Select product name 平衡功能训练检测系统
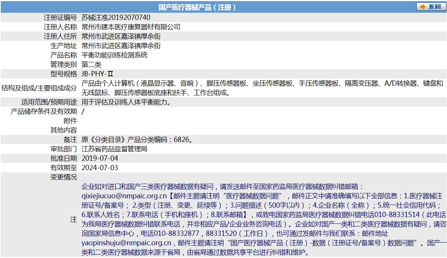The height and width of the screenshot is (258, 447). pos(114,55)
